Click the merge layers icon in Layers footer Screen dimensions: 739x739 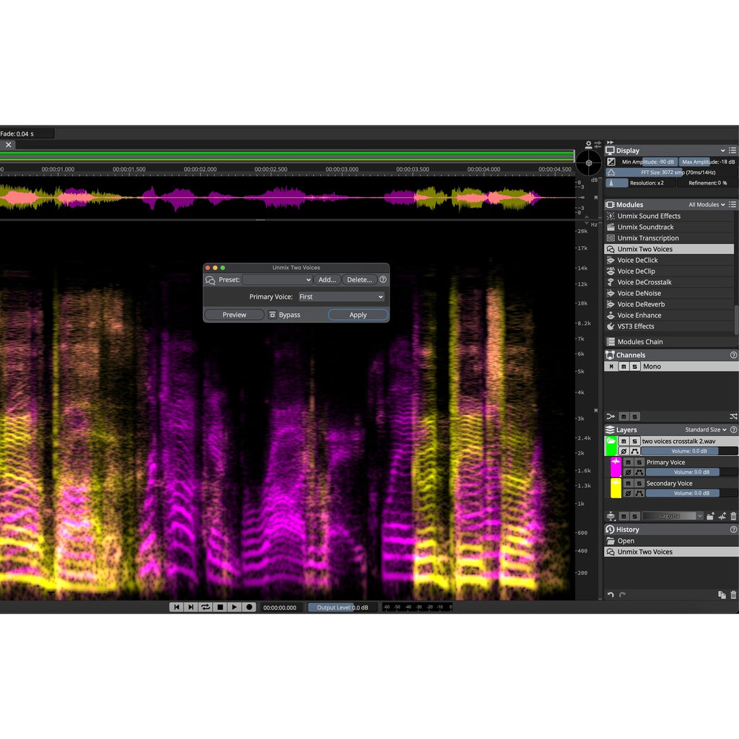(x=611, y=516)
